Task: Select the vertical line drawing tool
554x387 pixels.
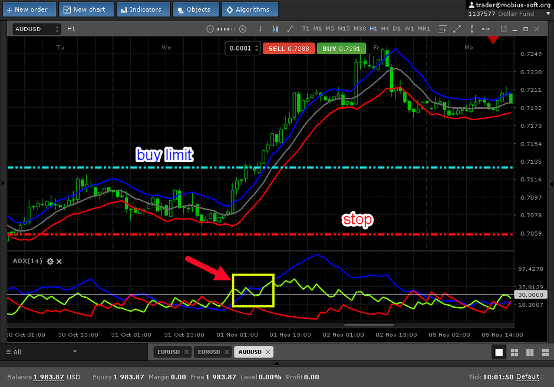Action: [471, 29]
